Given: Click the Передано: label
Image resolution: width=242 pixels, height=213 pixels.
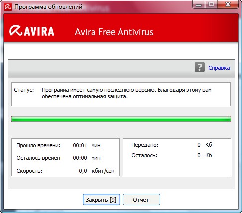Looking at the screenshot, I should point(145,145).
